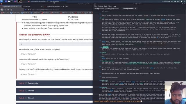
Task: Switch to the ~/Desktop/tryhackme terminal tab
Action: coord(107,9)
